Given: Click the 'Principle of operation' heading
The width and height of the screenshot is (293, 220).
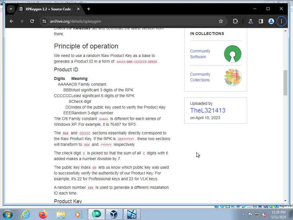Looking at the screenshot, I should (86, 46).
